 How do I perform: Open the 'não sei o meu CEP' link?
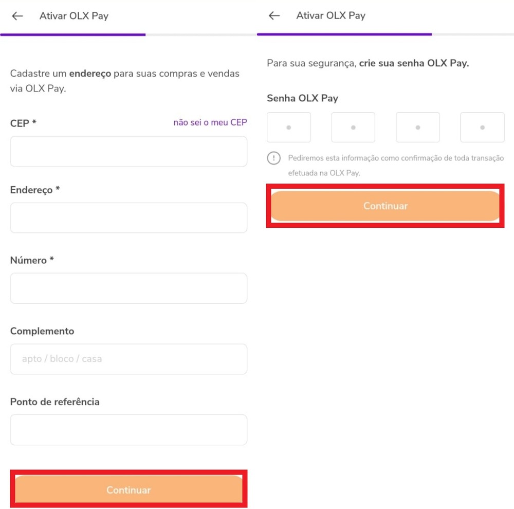[210, 122]
